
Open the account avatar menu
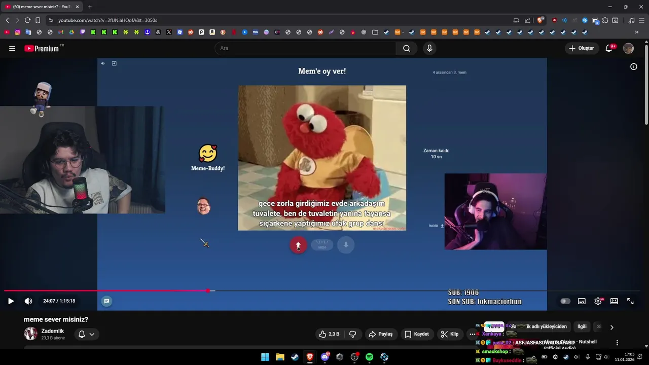(x=628, y=48)
